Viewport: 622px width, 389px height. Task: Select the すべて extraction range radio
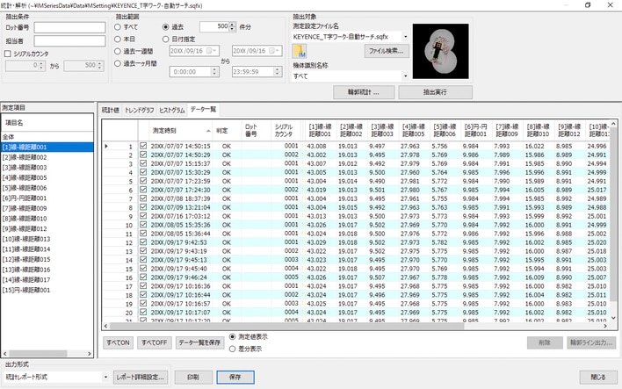coord(118,27)
